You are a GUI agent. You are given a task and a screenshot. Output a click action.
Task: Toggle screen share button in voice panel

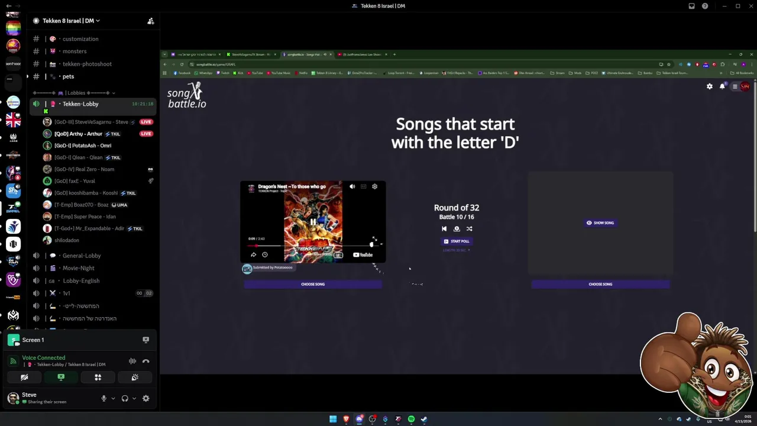[61, 377]
